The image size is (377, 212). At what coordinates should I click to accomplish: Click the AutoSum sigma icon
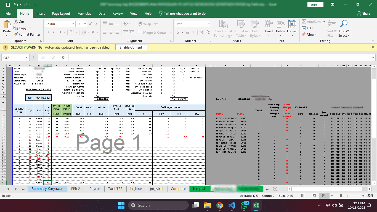(x=304, y=22)
